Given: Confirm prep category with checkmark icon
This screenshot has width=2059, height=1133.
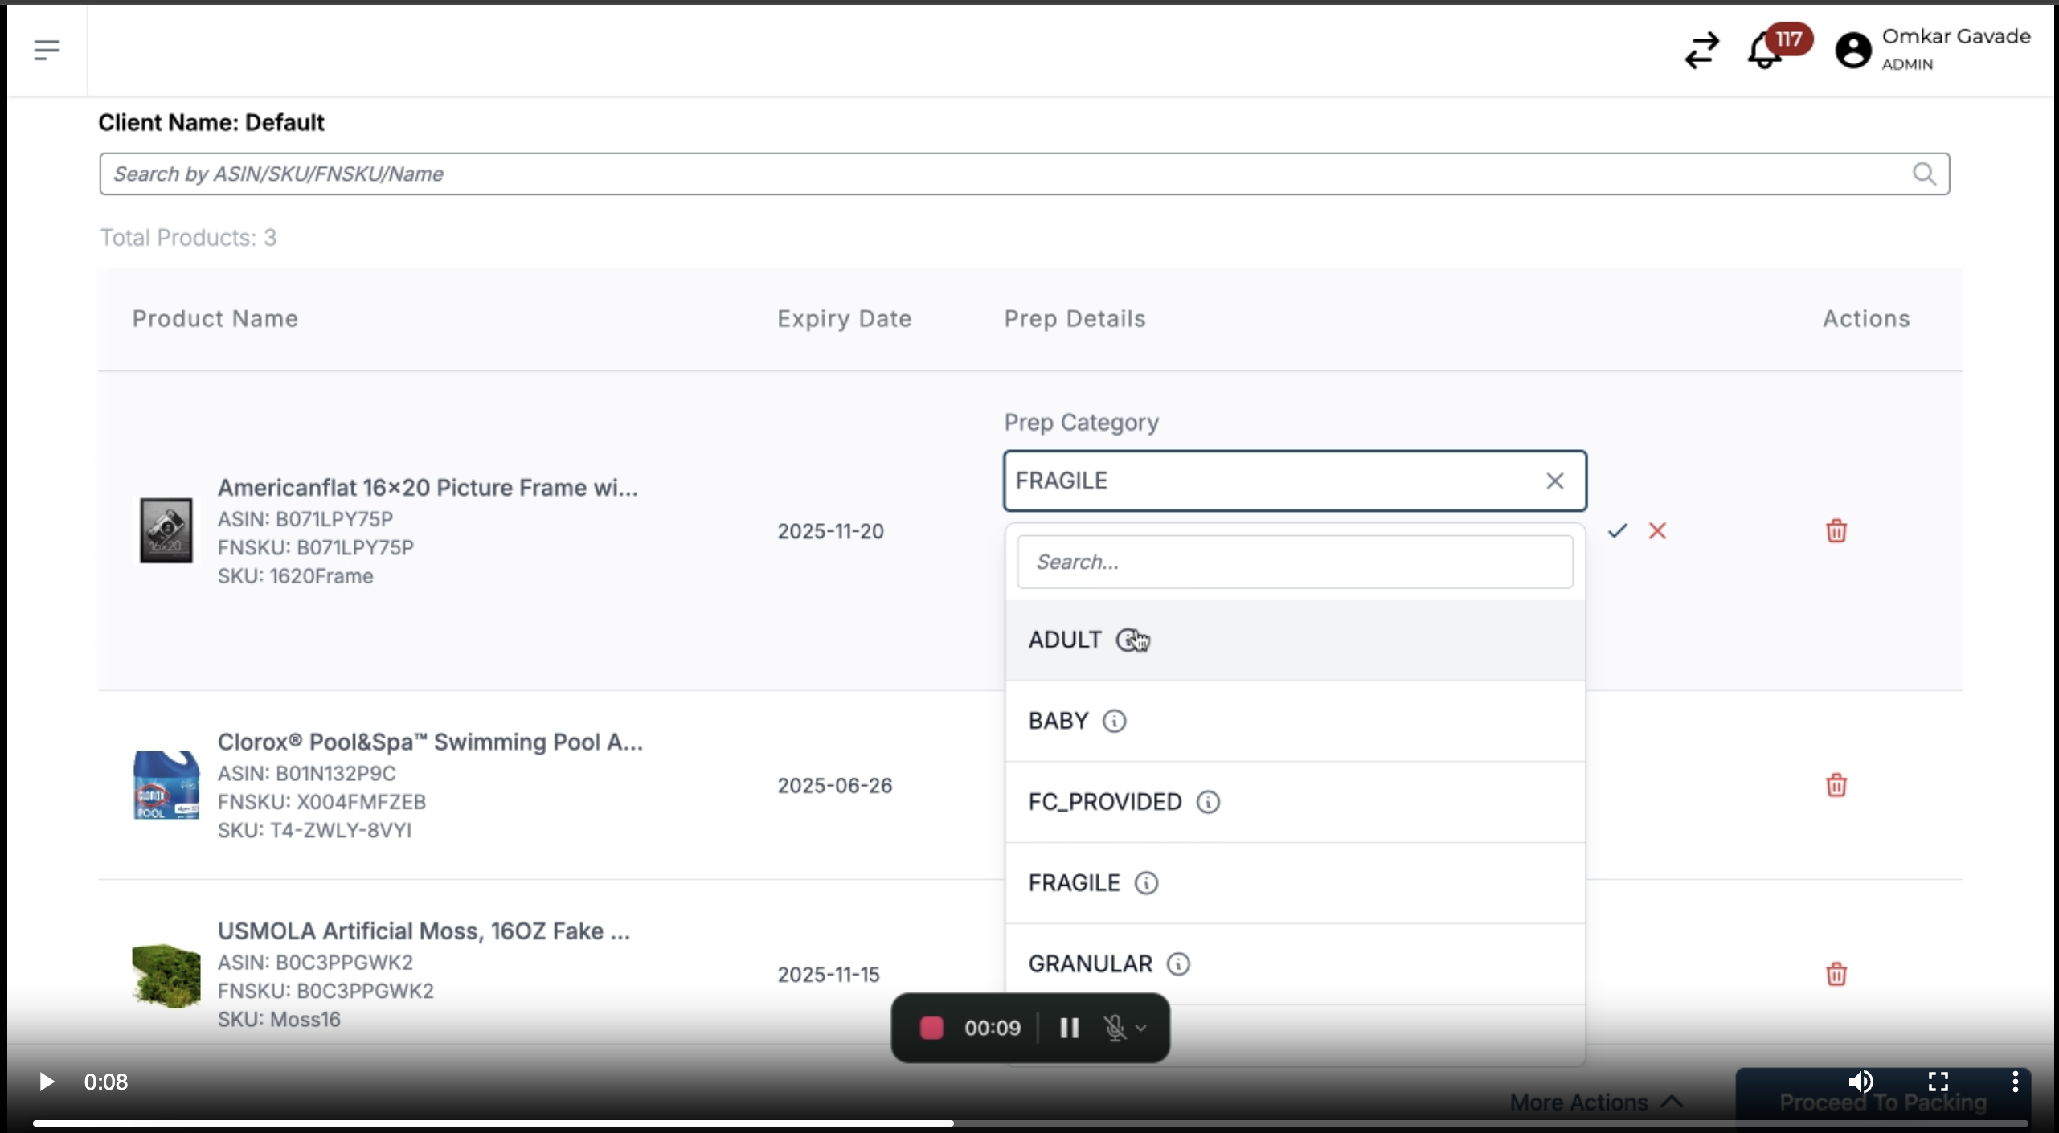Looking at the screenshot, I should [1618, 530].
